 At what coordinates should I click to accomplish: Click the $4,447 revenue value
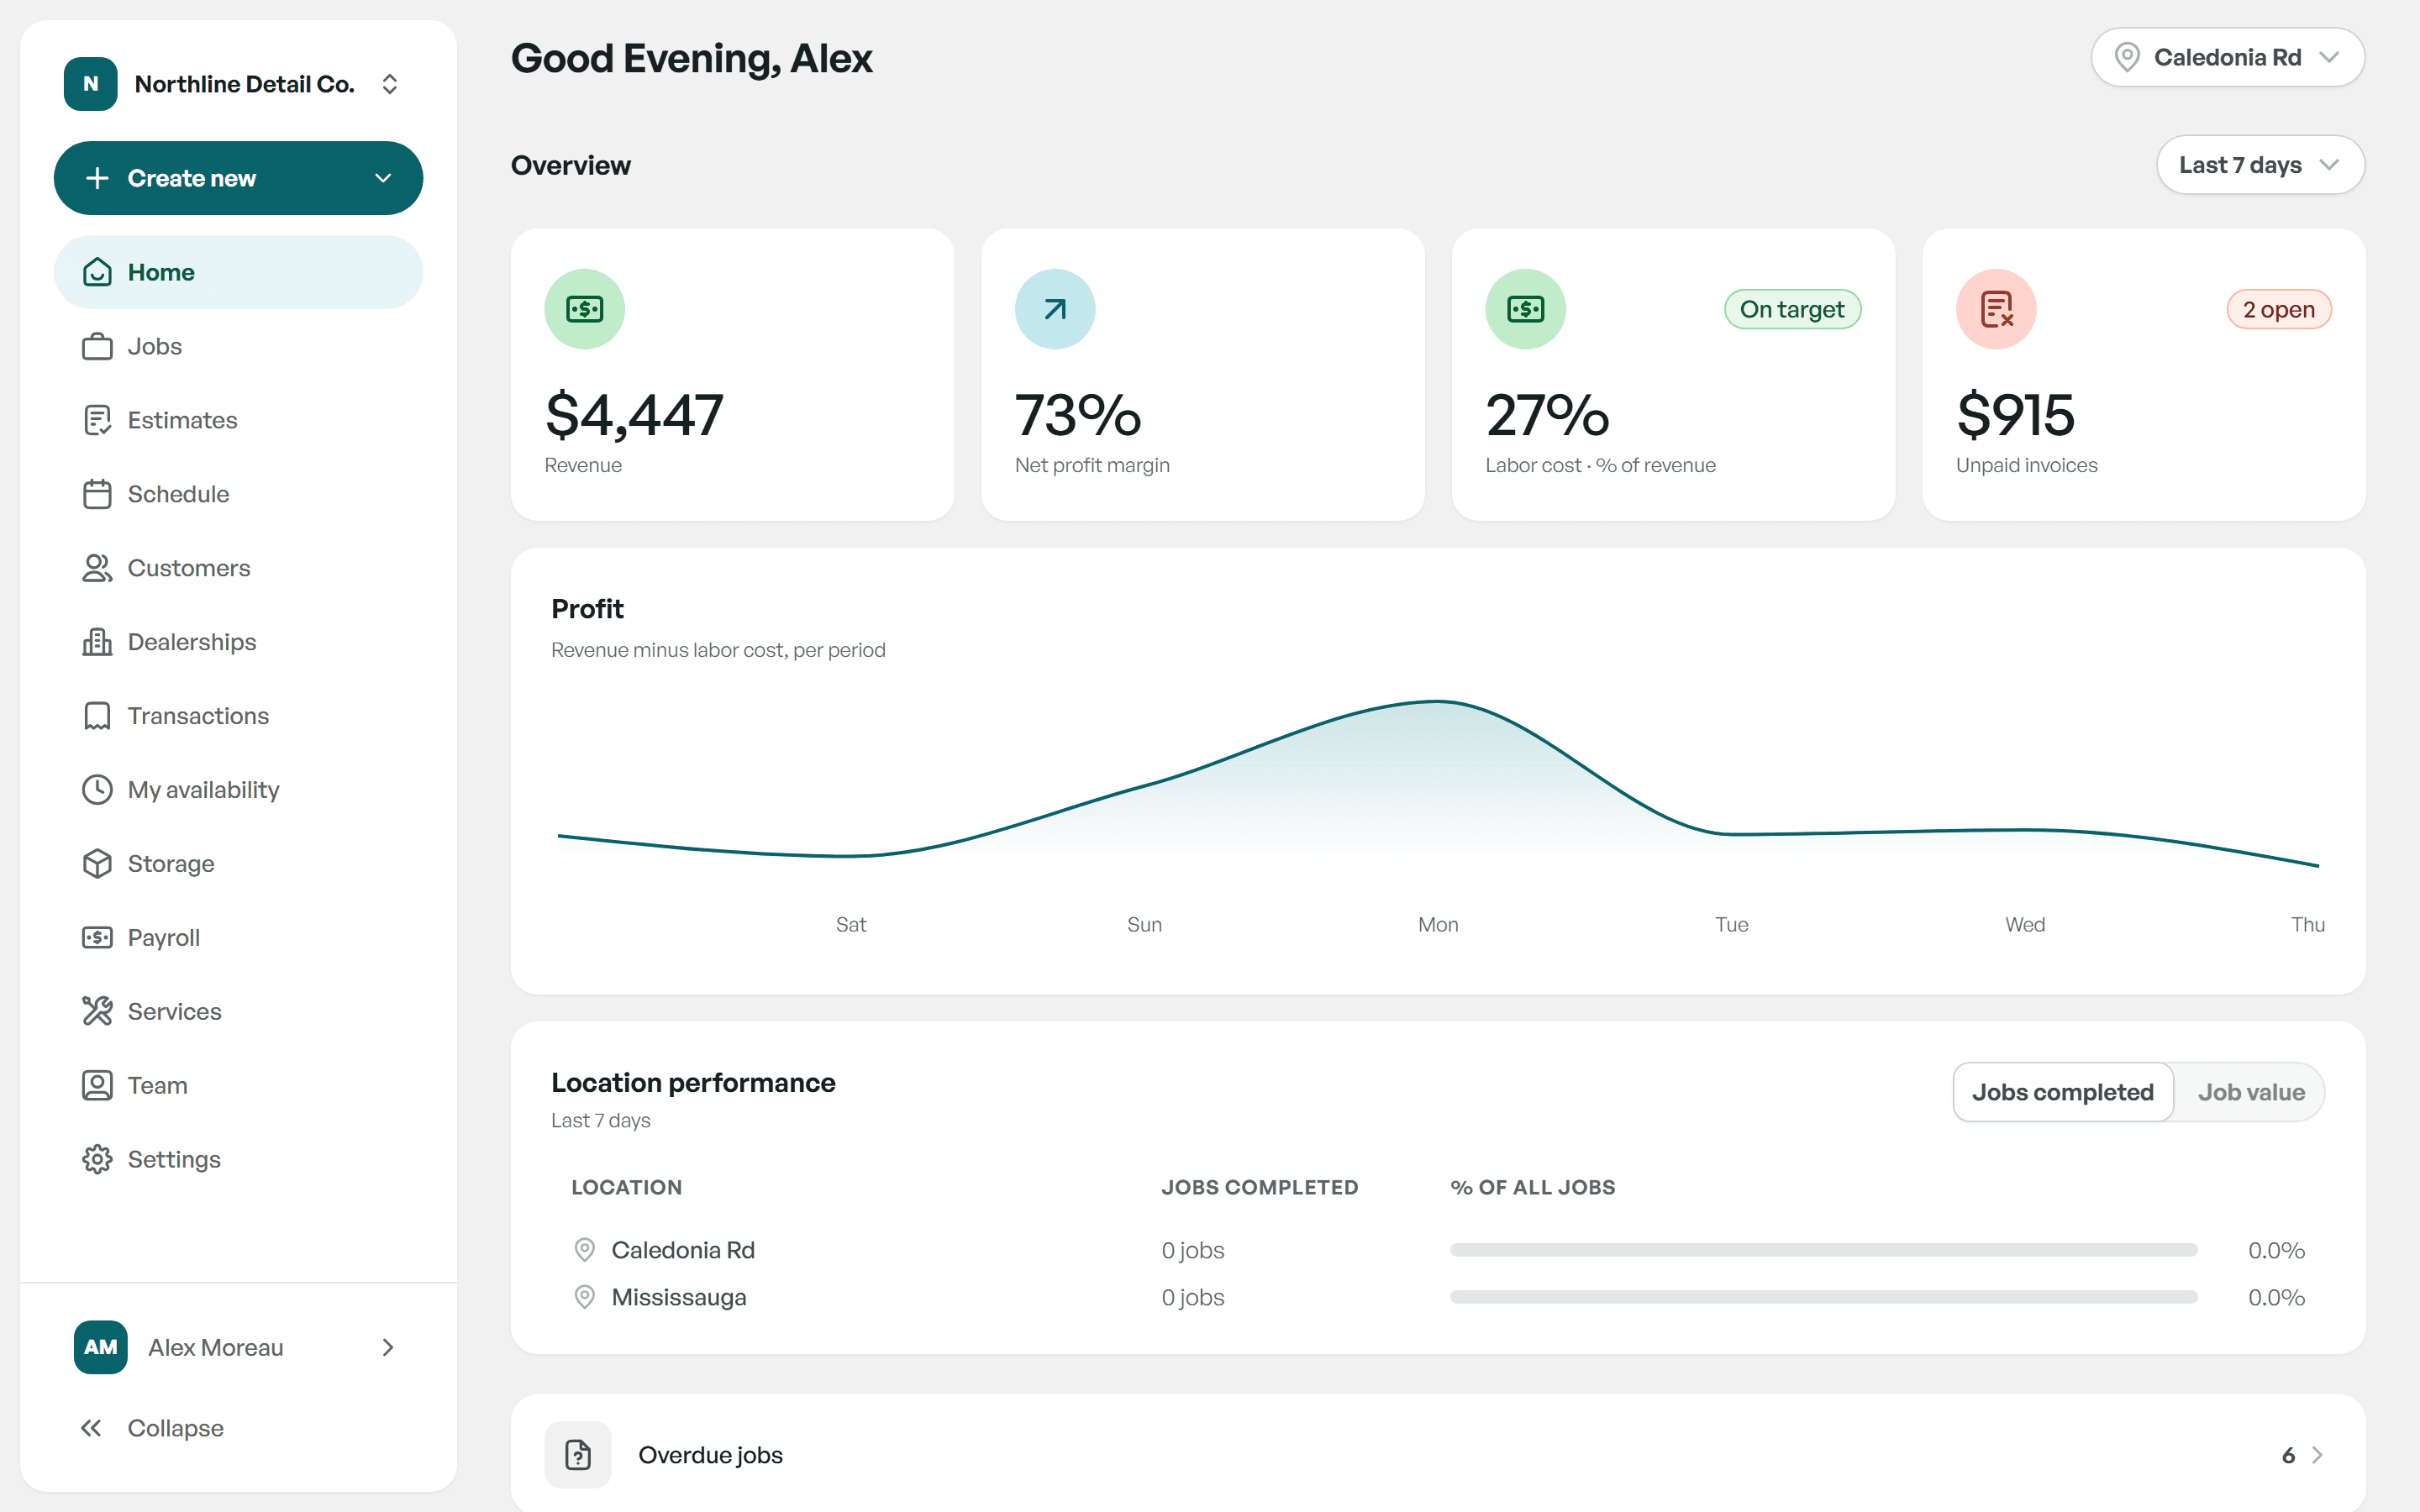tap(634, 415)
